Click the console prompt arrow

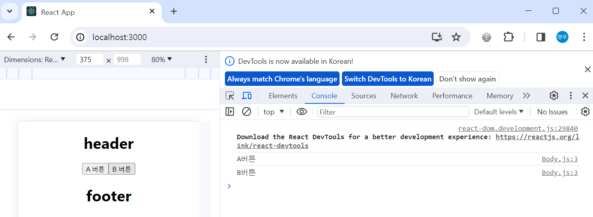[229, 186]
